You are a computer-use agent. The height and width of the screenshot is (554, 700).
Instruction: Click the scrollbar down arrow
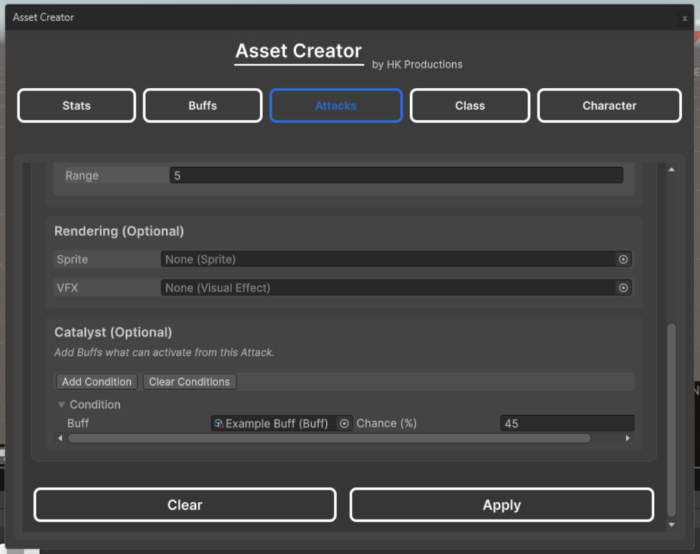pos(672,524)
